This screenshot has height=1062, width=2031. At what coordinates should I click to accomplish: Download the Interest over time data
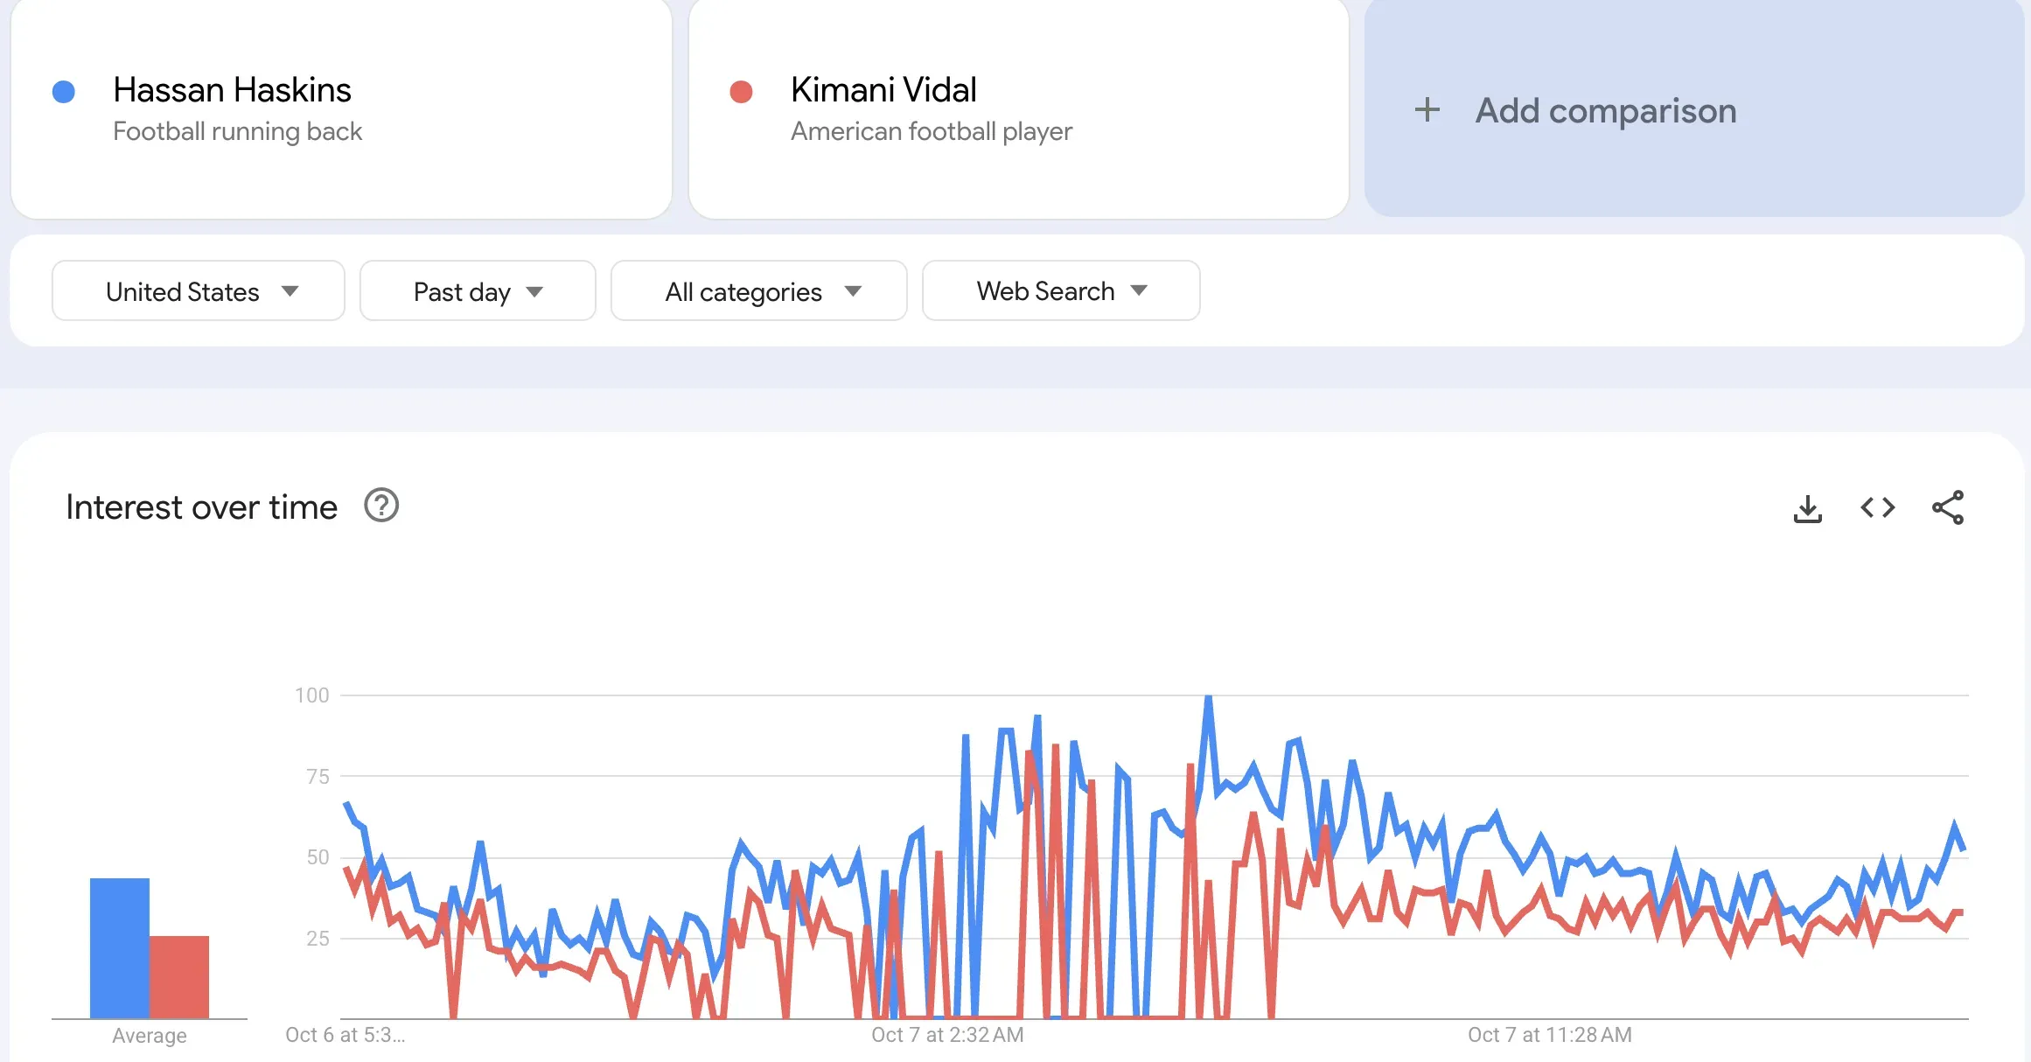pos(1807,508)
